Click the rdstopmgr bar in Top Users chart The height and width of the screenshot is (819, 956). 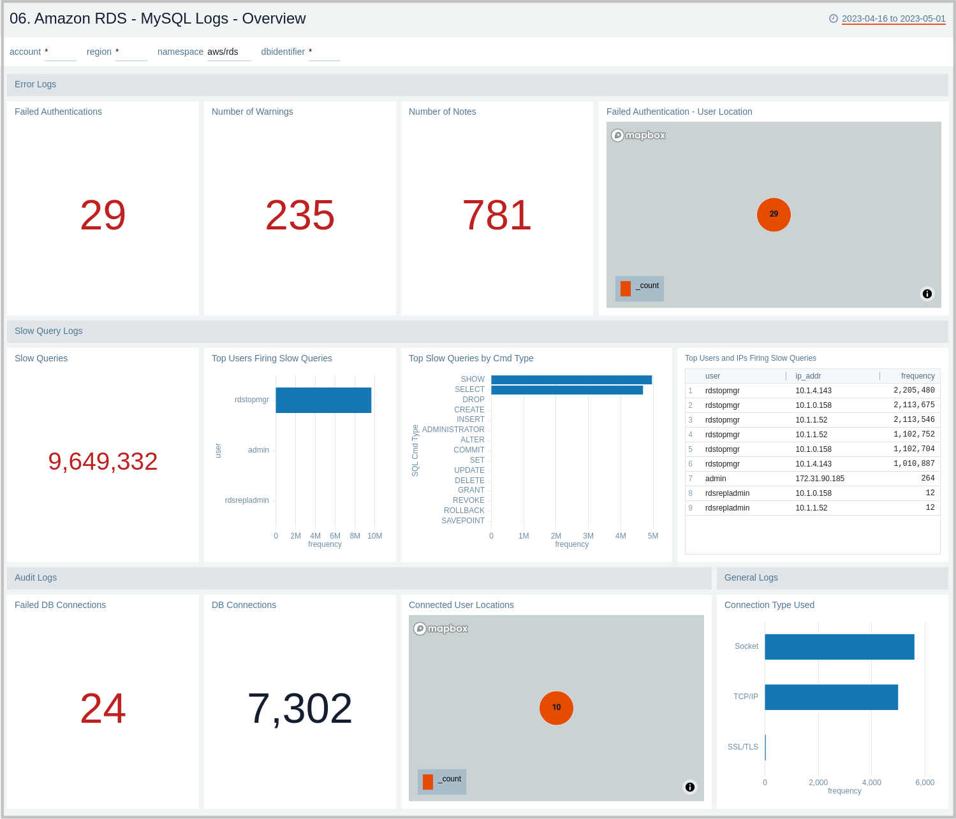(323, 400)
